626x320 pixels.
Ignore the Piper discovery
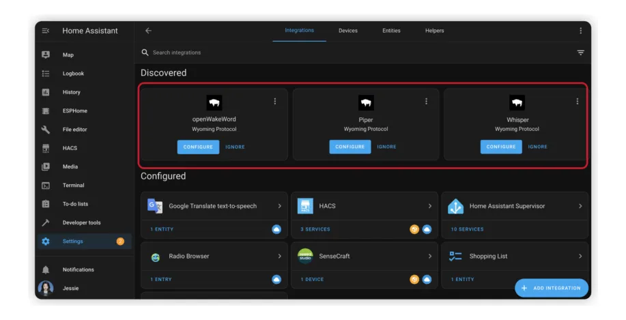tap(386, 147)
